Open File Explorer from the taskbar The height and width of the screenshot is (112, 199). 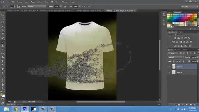[7, 109]
